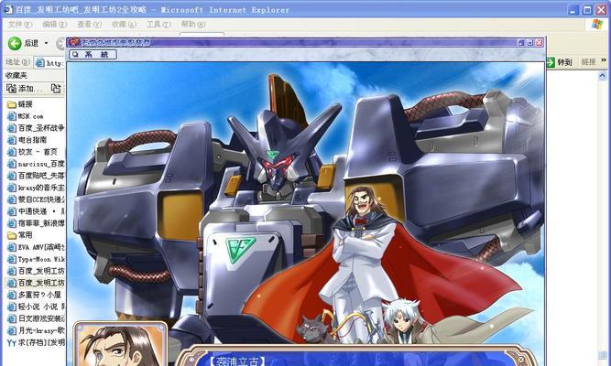The width and height of the screenshot is (611, 366).
Task: Click the green arrow icon beside 转到
Action: (551, 62)
